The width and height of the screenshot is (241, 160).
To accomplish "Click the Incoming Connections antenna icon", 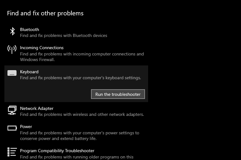I will [x=12, y=49].
